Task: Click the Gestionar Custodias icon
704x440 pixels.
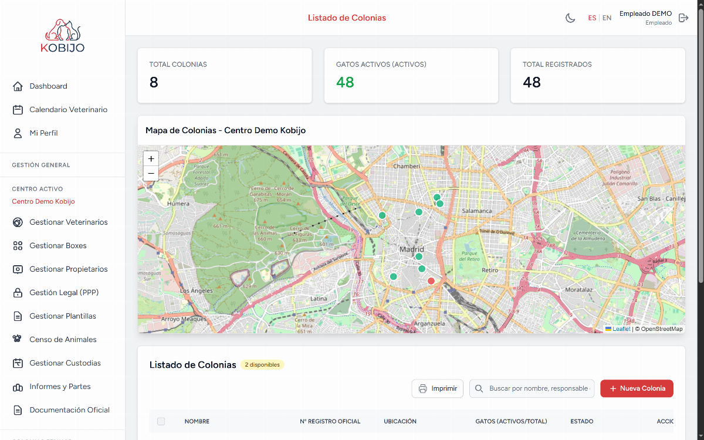Action: [18, 363]
